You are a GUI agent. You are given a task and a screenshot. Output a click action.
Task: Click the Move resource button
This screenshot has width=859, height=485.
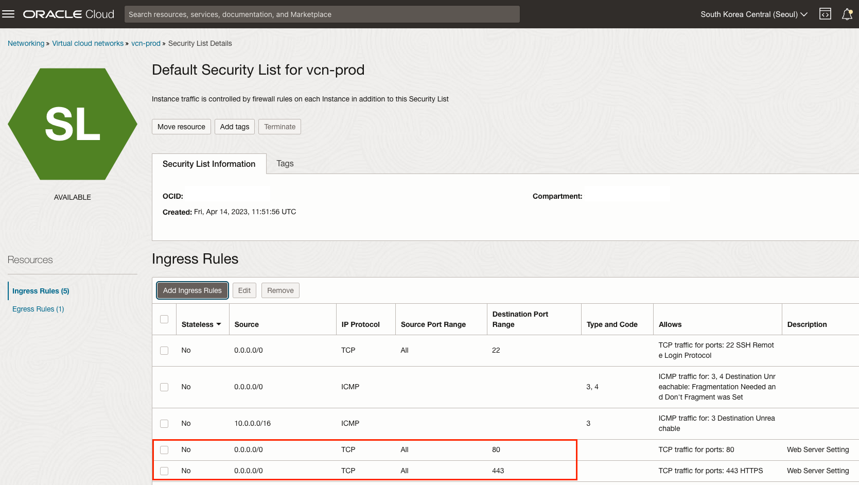pos(181,127)
